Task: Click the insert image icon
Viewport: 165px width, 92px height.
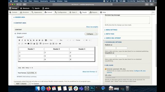Action: [x=34, y=44]
